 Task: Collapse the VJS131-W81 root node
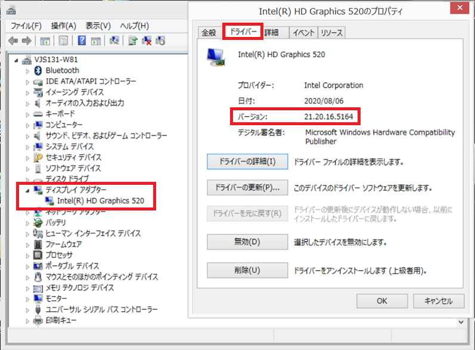[16, 60]
